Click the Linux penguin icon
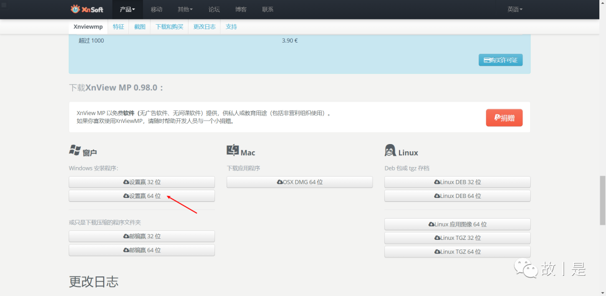The height and width of the screenshot is (296, 606). 390,150
